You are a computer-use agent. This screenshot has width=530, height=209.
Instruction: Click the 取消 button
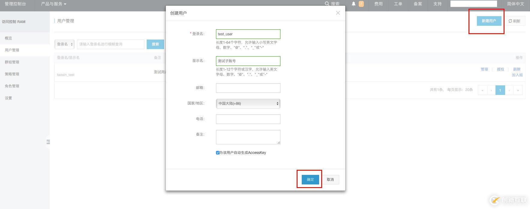click(x=330, y=180)
